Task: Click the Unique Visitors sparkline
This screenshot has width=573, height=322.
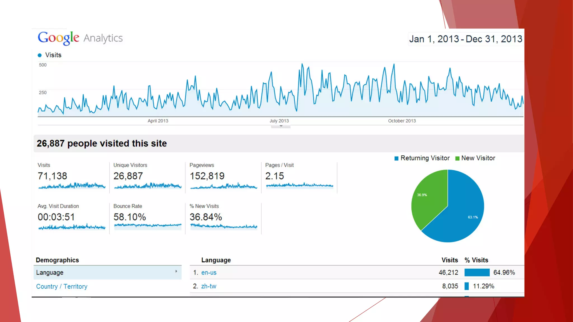Action: tap(148, 186)
